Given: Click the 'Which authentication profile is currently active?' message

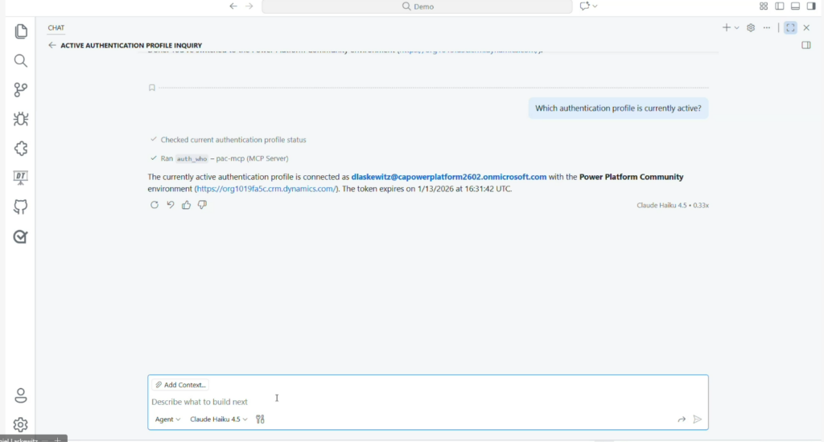Looking at the screenshot, I should click(618, 108).
